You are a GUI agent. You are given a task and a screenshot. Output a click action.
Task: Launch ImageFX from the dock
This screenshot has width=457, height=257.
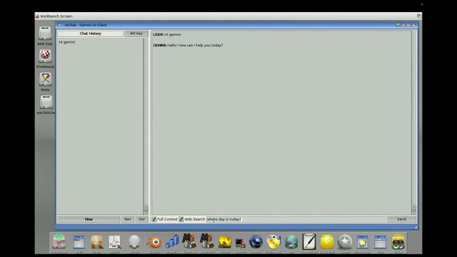coord(172,242)
